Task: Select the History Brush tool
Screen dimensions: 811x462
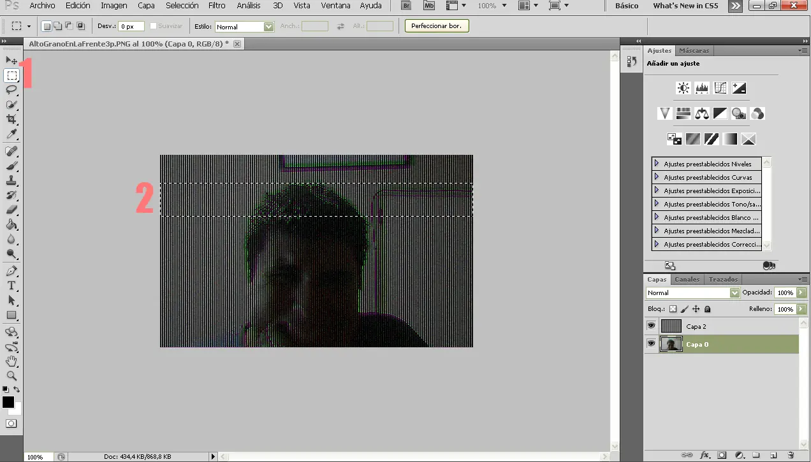Action: pos(11,196)
